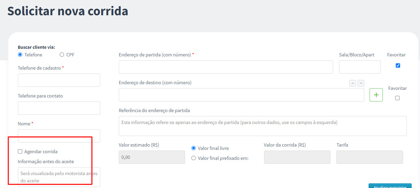Check Favoritar for the destination address
The height and width of the screenshot is (188, 420).
click(397, 98)
